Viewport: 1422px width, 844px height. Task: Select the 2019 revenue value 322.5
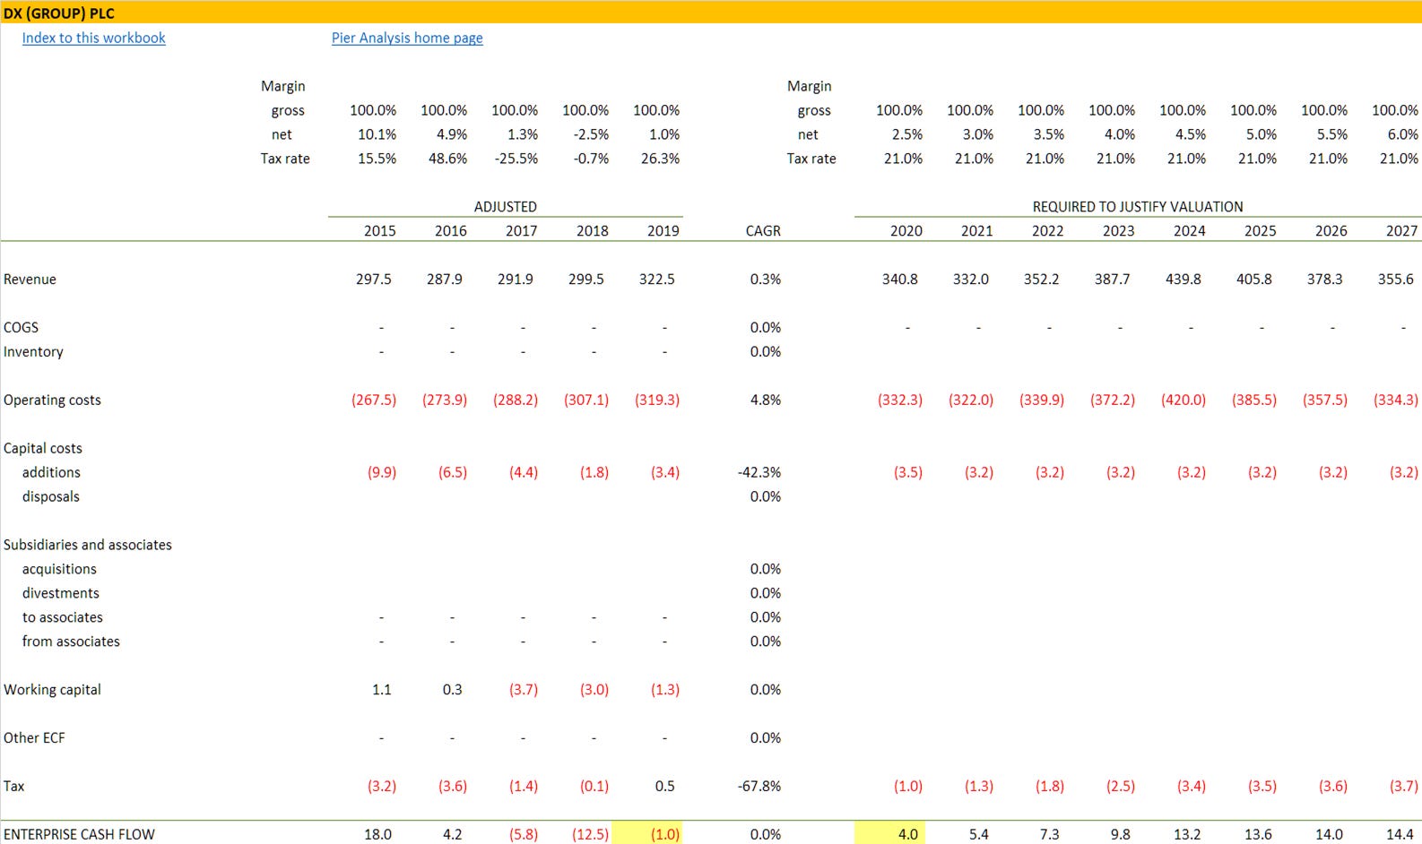coord(656,279)
